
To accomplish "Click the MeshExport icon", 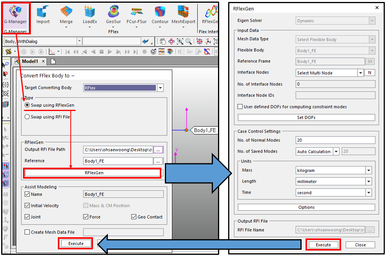I will pyautogui.click(x=183, y=14).
